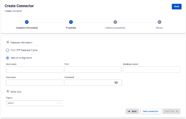Click the Additional properties step label
The image size is (186, 119).
[x=115, y=28]
